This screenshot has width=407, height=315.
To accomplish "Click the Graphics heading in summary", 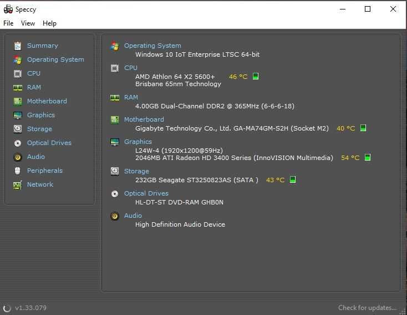I will [138, 142].
